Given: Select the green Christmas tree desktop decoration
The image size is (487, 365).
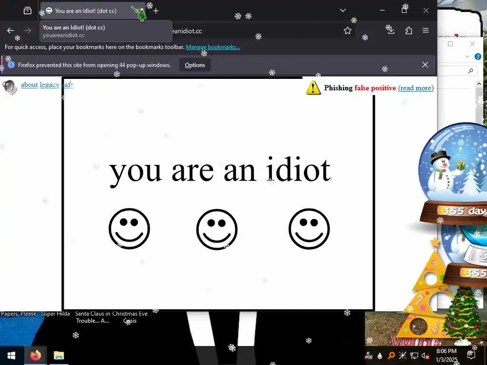Looking at the screenshot, I should tap(463, 314).
